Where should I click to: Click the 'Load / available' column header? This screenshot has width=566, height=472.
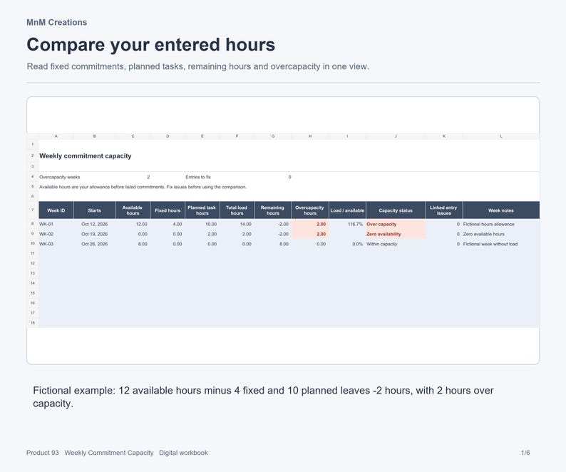[347, 210]
